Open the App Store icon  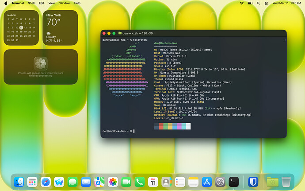point(207,182)
